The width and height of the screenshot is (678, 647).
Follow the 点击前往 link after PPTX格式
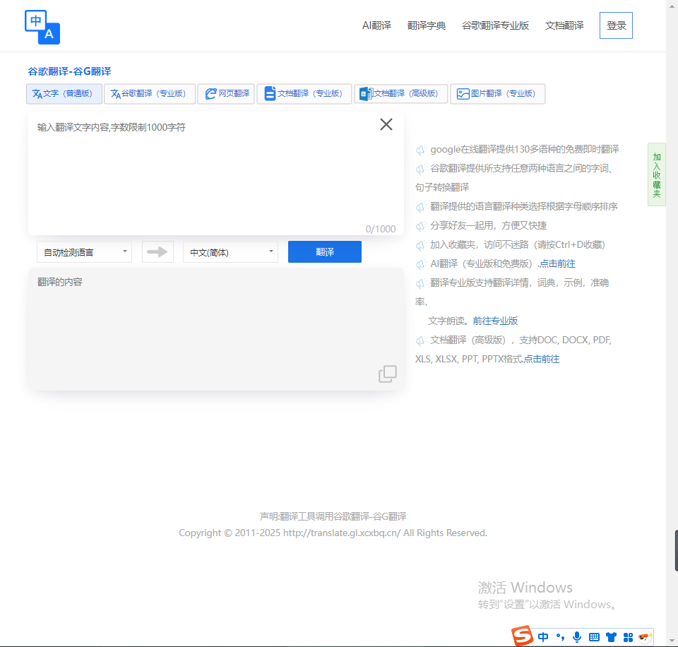[542, 359]
